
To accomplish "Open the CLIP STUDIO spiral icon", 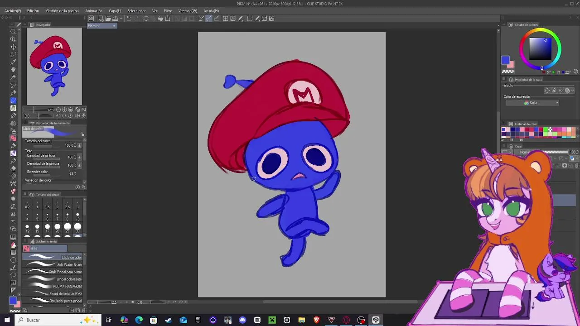I will point(91,19).
